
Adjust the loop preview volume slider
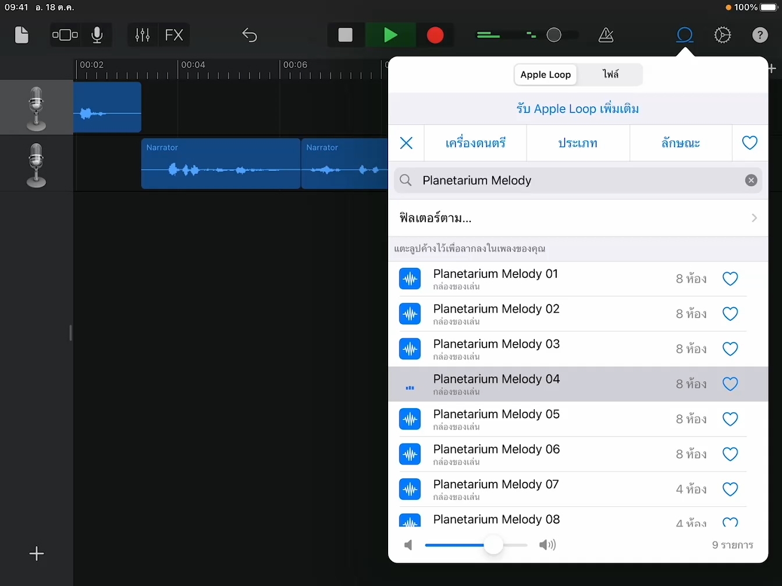tap(493, 545)
